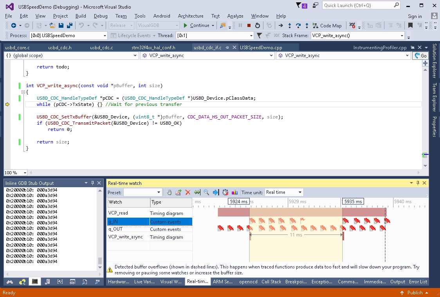Click the bookmark icon in the toolbar
Image resolution: width=440 pixels, height=297 pixels.
(410, 25)
